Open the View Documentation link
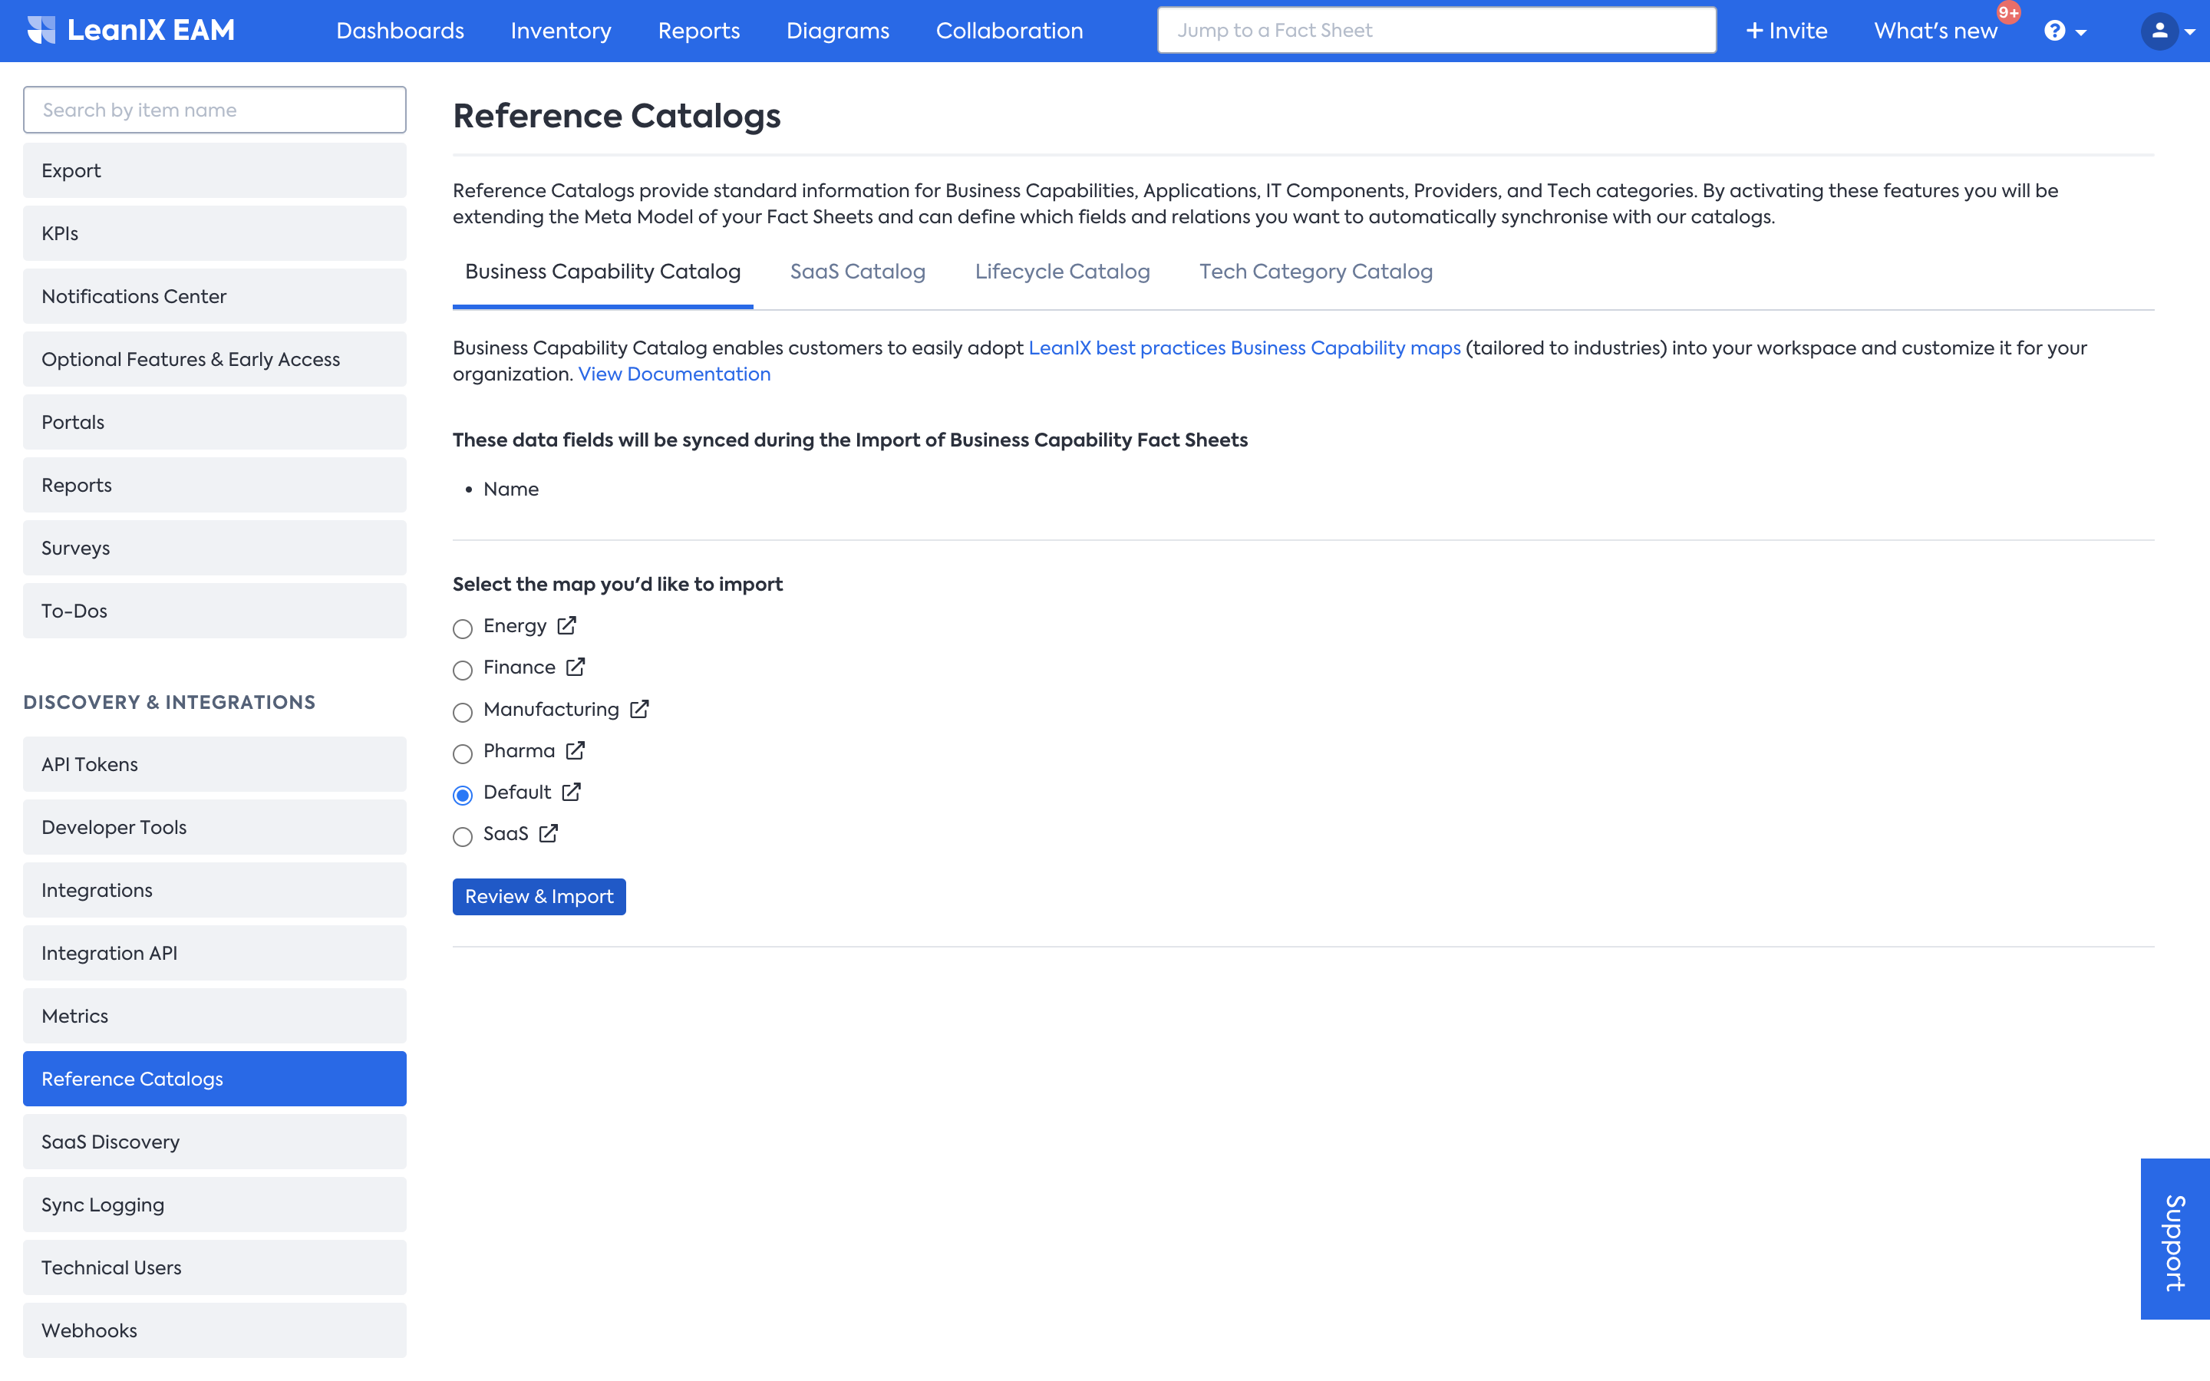 674,374
